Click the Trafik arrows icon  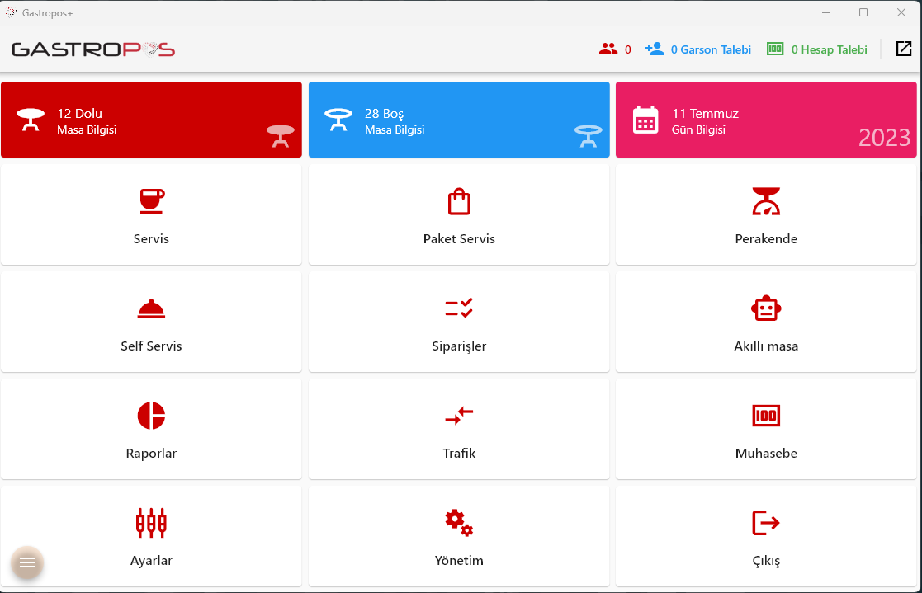pyautogui.click(x=459, y=416)
